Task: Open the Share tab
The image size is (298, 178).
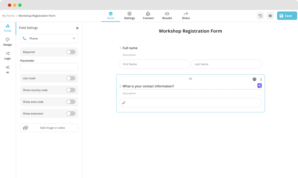Action: [186, 15]
